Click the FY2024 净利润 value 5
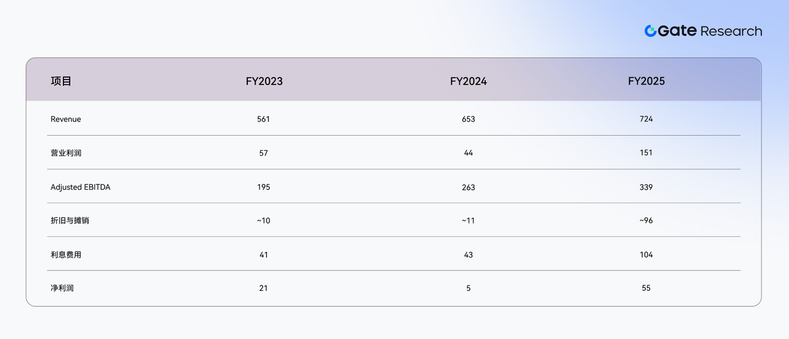The image size is (789, 339). coord(468,288)
